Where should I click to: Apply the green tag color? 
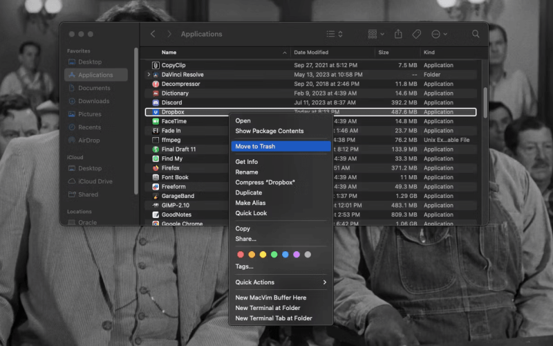pos(274,255)
